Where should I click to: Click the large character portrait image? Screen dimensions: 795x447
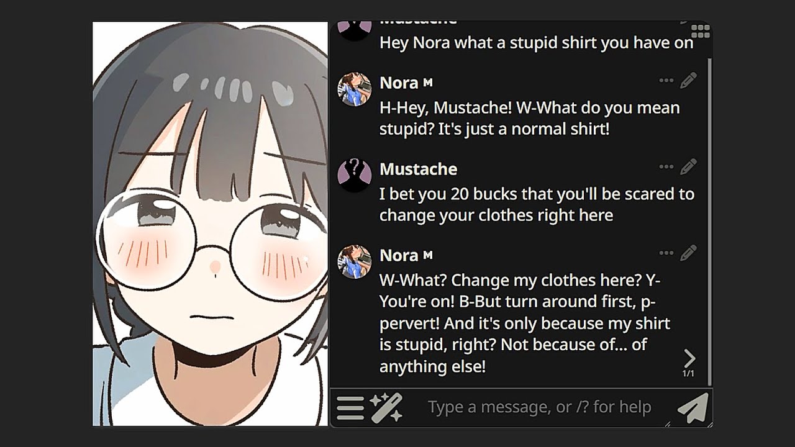[x=210, y=223]
